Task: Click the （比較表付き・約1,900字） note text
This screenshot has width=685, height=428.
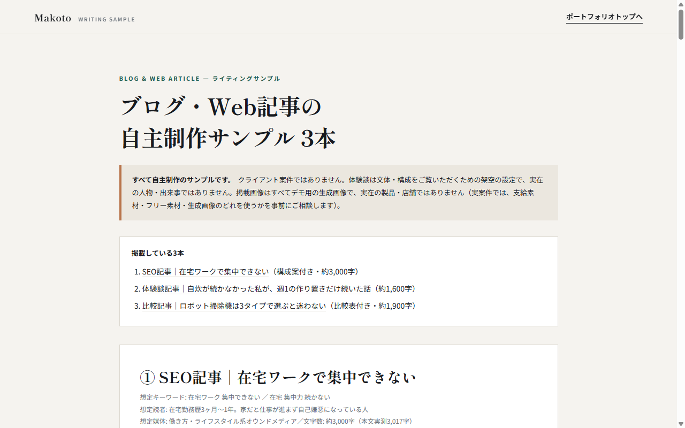Action: pos(373,306)
